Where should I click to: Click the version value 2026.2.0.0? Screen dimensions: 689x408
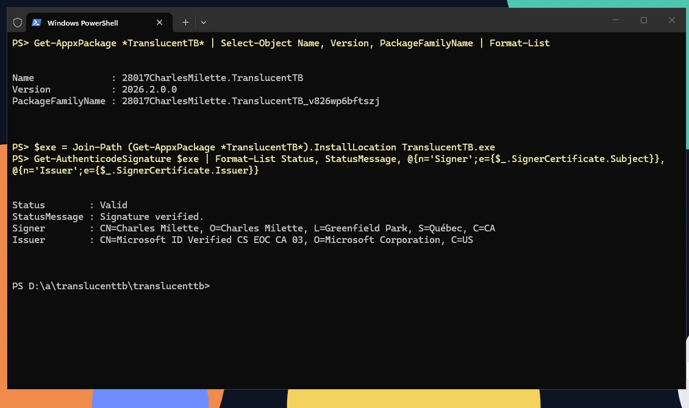(x=149, y=90)
